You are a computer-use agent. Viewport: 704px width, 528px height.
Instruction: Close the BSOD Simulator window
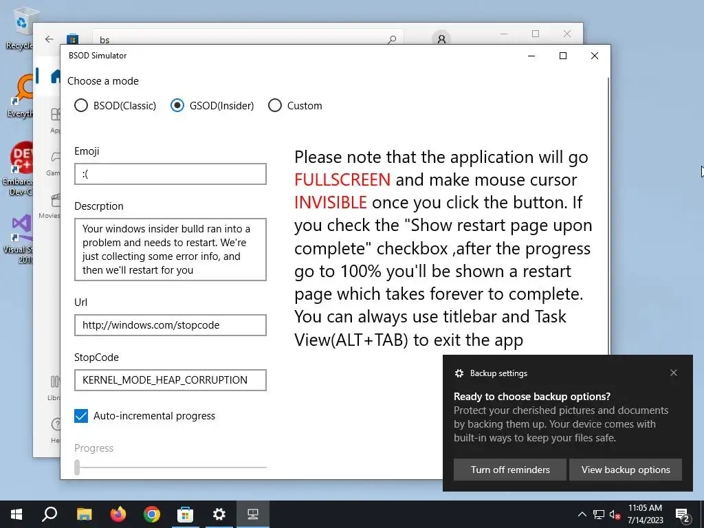595,56
